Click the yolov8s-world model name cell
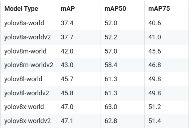The height and width of the screenshot is (130, 190). (24, 23)
